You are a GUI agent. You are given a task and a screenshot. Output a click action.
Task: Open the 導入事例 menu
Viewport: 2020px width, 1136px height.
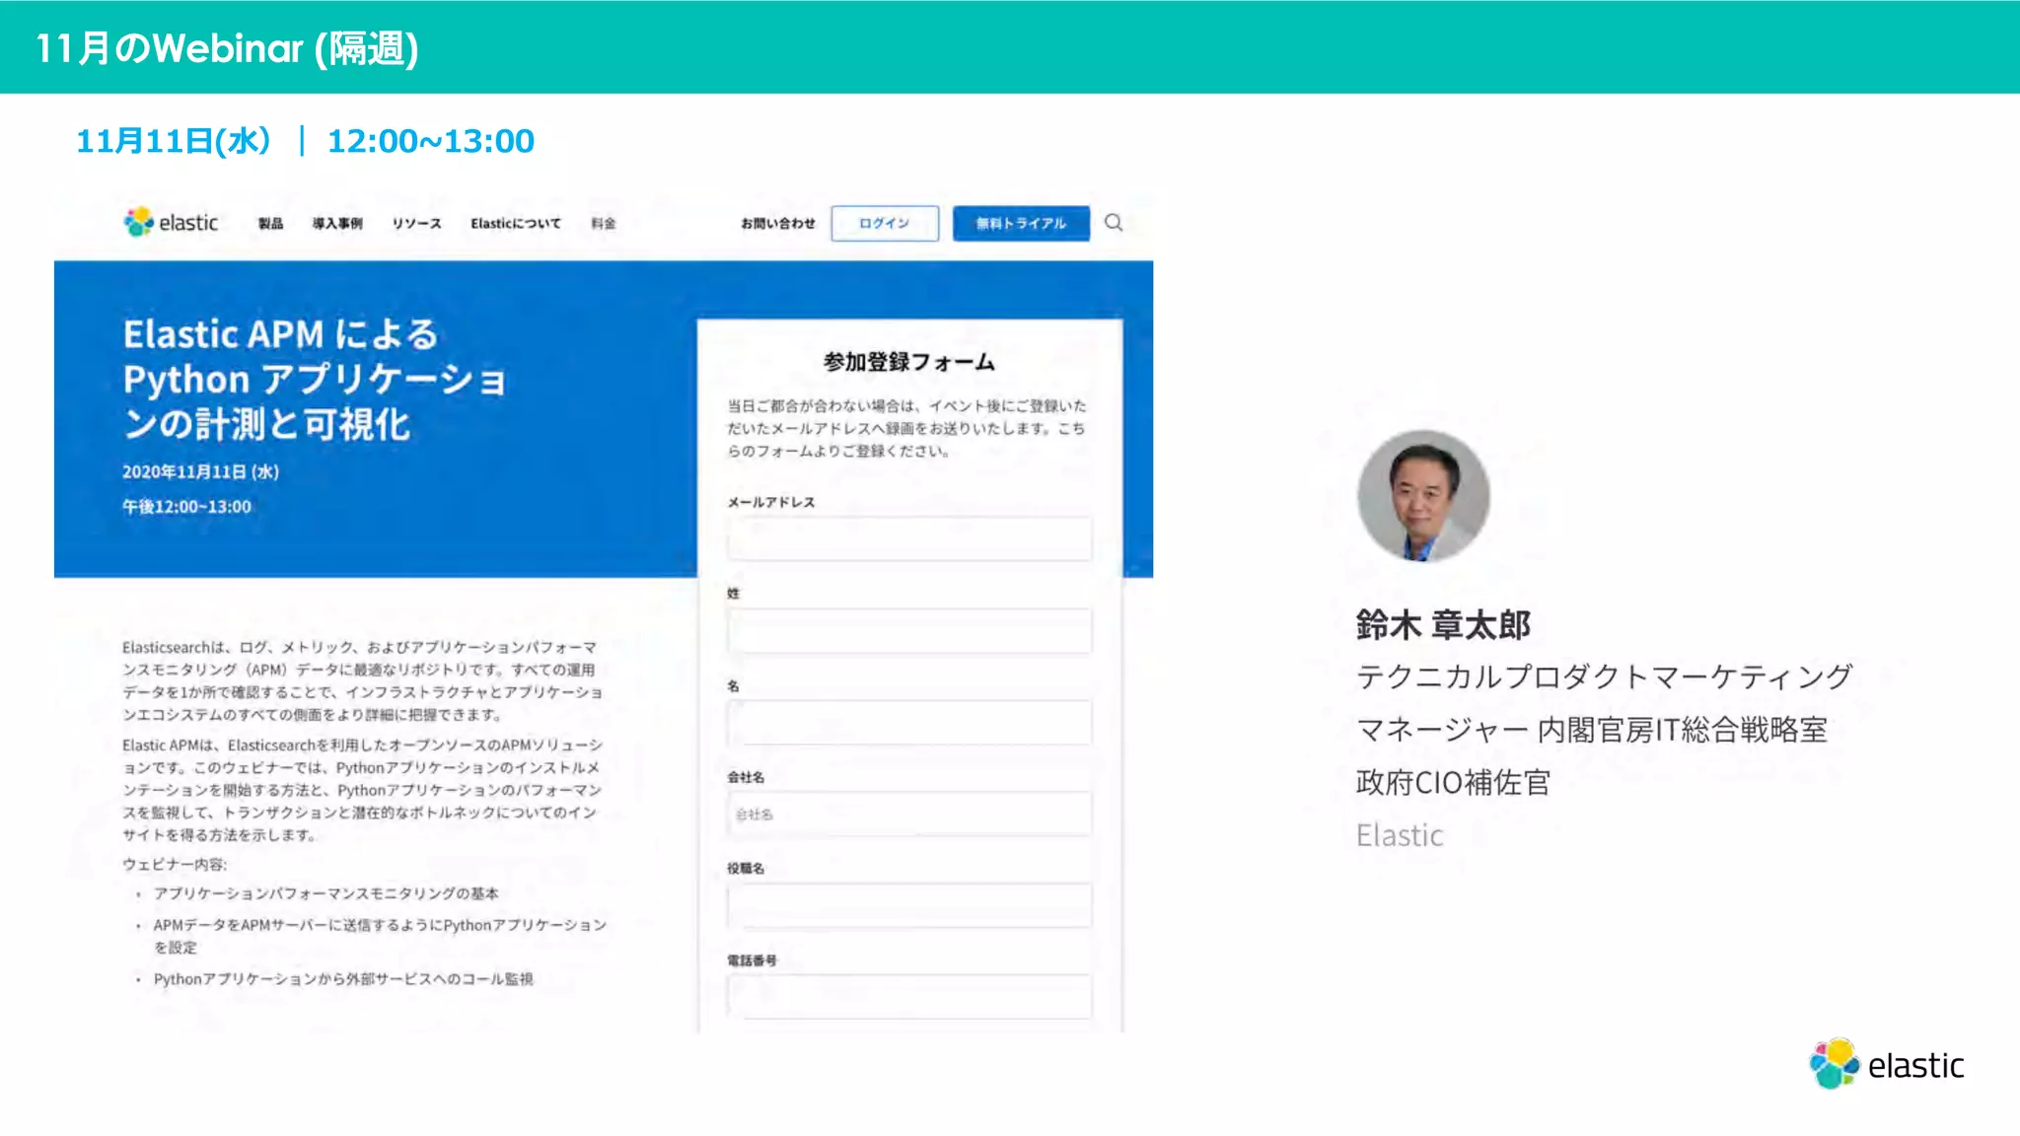(x=337, y=224)
